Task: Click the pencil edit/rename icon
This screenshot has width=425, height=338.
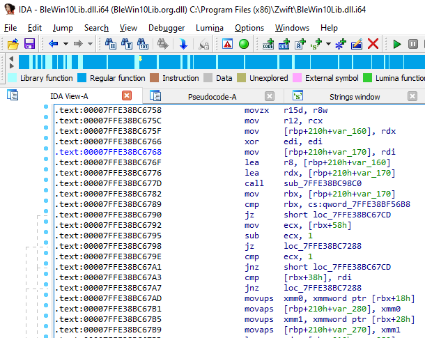Action: click(357, 44)
